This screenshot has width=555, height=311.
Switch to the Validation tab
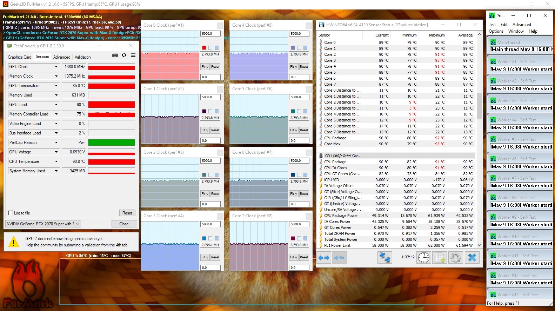pos(83,57)
